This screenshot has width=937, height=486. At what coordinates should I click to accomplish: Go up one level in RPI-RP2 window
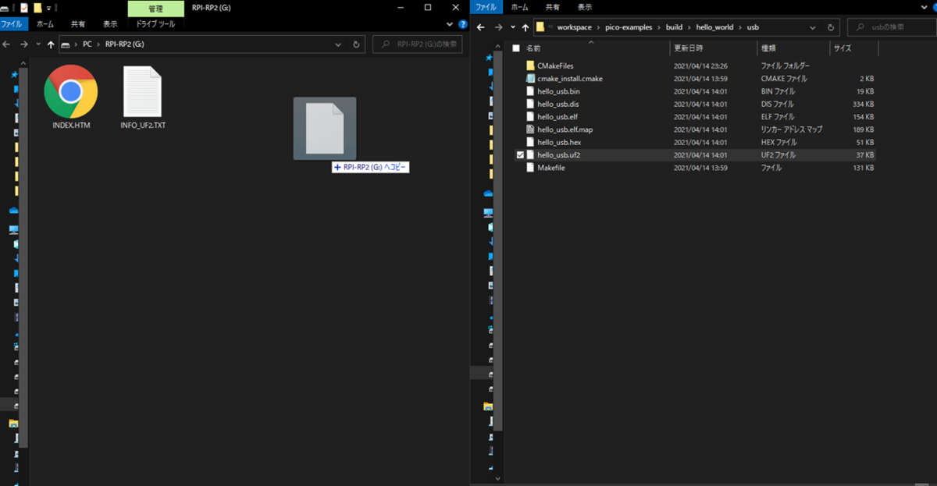coord(51,44)
